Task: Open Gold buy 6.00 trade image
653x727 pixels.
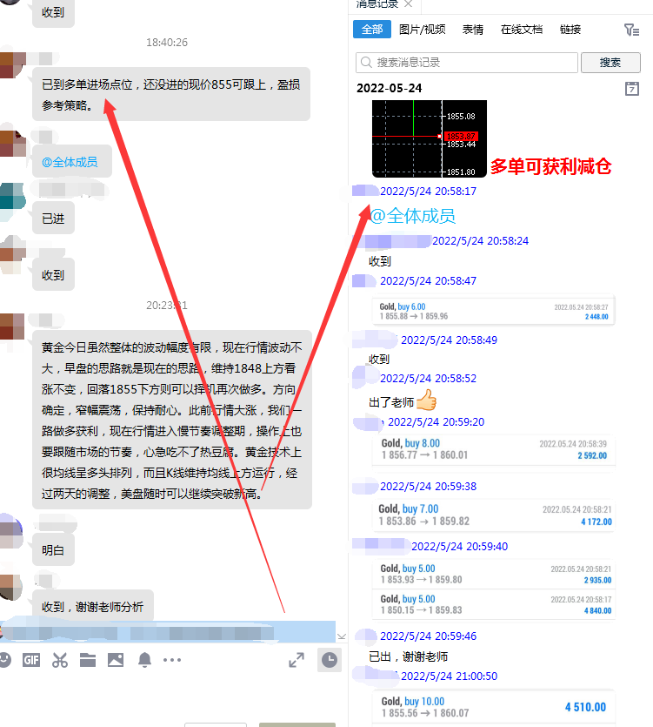Action: (494, 311)
